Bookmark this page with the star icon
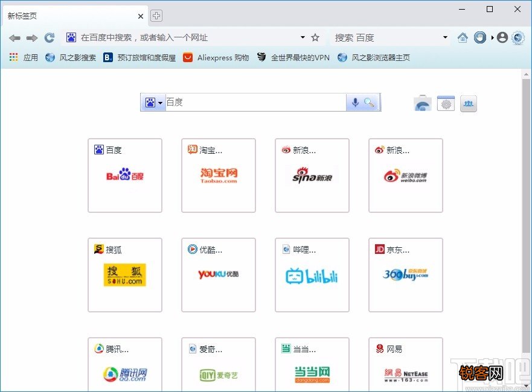The width and height of the screenshot is (532, 392). (315, 37)
